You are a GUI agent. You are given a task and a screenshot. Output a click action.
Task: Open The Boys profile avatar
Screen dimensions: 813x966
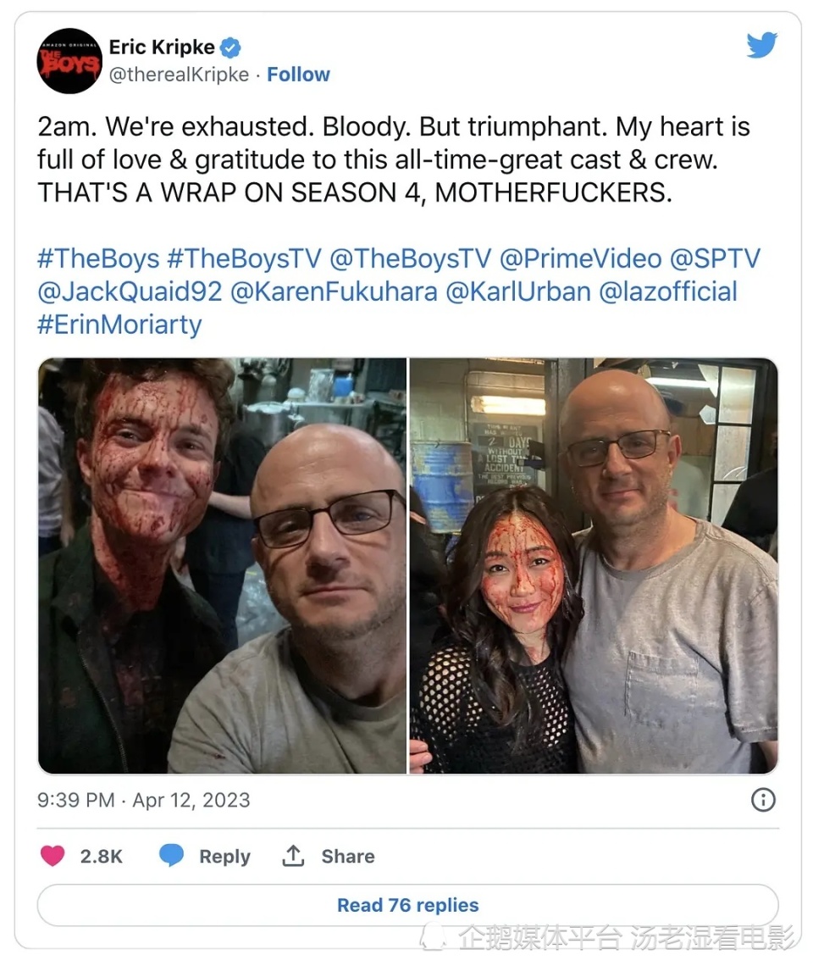click(x=69, y=61)
